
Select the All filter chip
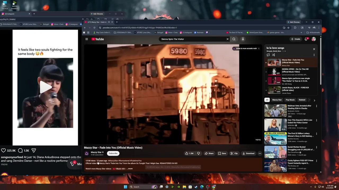267,100
